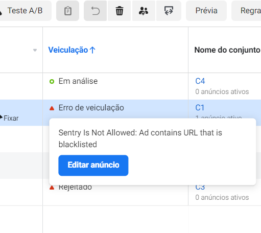Screen dimensions: 261x233
Task: Click green circle beside Em análise
Action: point(52,82)
